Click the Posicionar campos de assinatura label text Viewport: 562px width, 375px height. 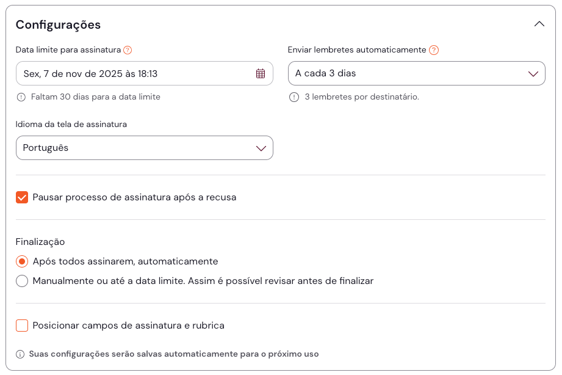click(x=128, y=326)
